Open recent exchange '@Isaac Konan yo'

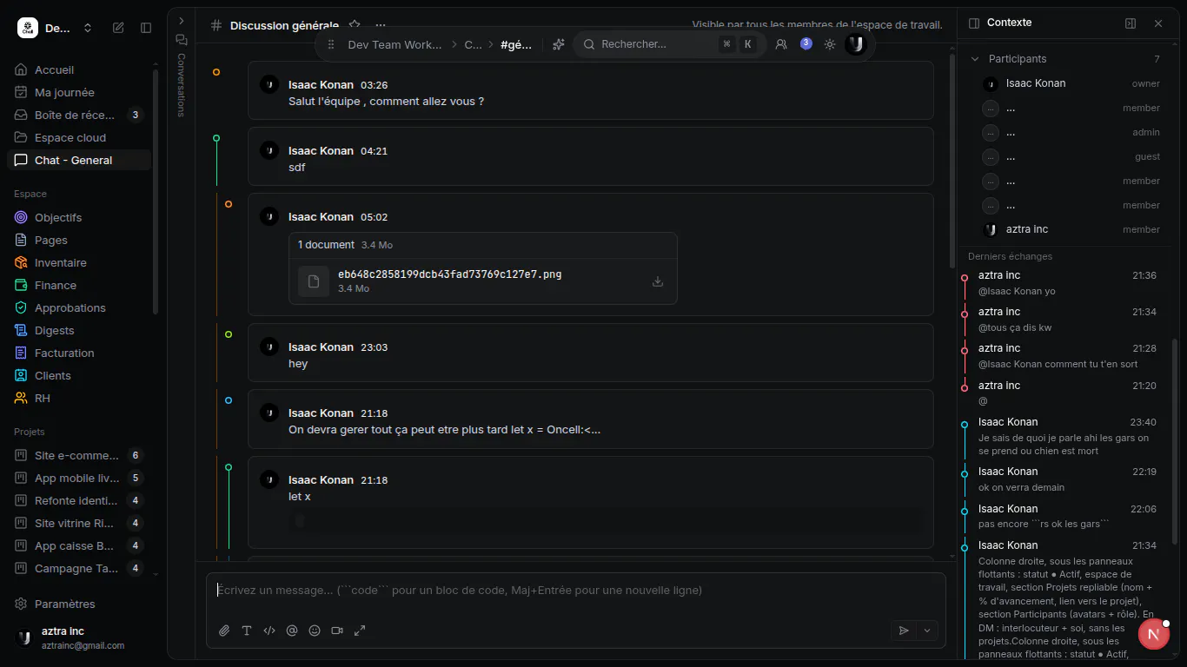coord(1067,283)
